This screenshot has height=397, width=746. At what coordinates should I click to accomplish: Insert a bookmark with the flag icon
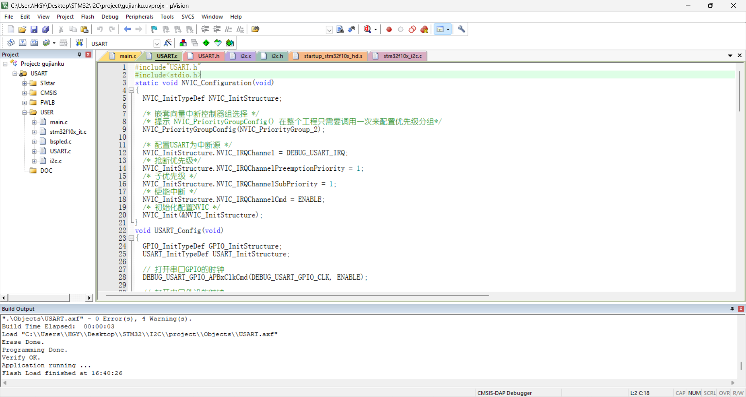[154, 29]
